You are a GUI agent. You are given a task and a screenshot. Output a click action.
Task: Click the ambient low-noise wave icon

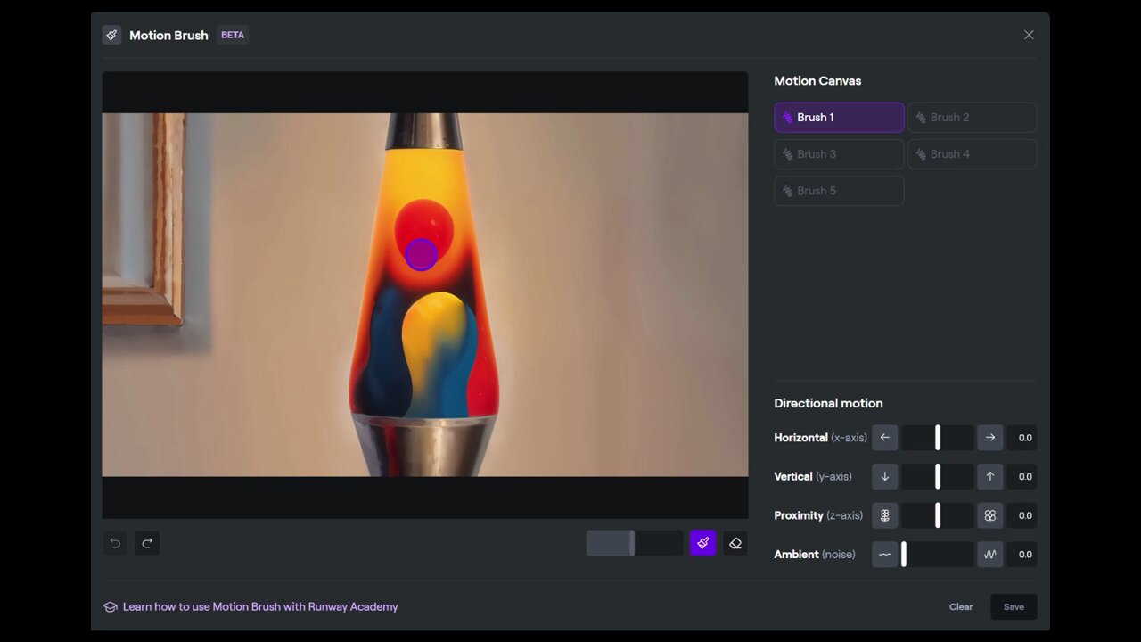click(884, 555)
